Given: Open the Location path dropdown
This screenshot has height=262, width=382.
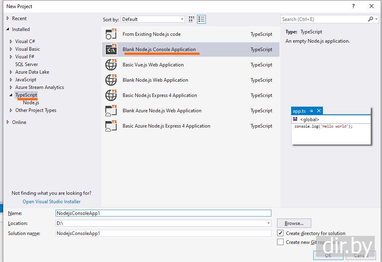Looking at the screenshot, I should pos(268,223).
